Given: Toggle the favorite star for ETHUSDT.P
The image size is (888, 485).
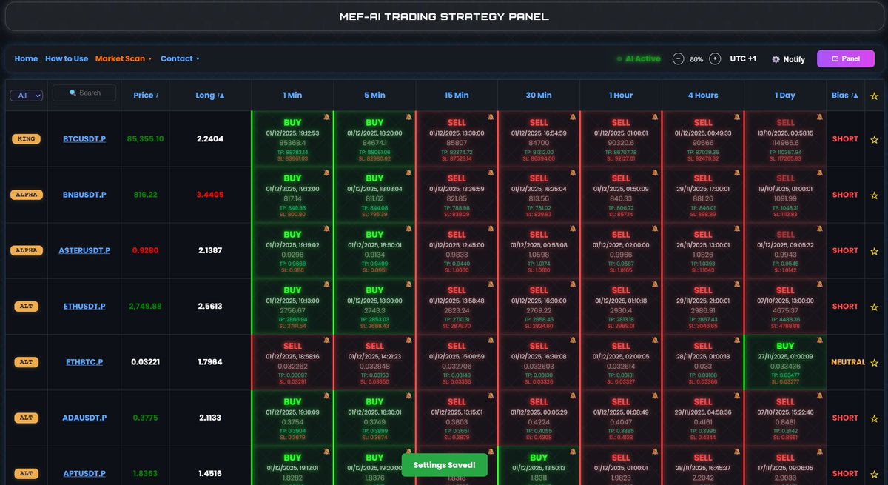Looking at the screenshot, I should pos(875,306).
